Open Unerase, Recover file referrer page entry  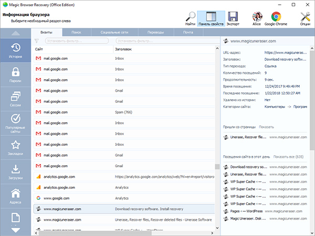point(265,137)
